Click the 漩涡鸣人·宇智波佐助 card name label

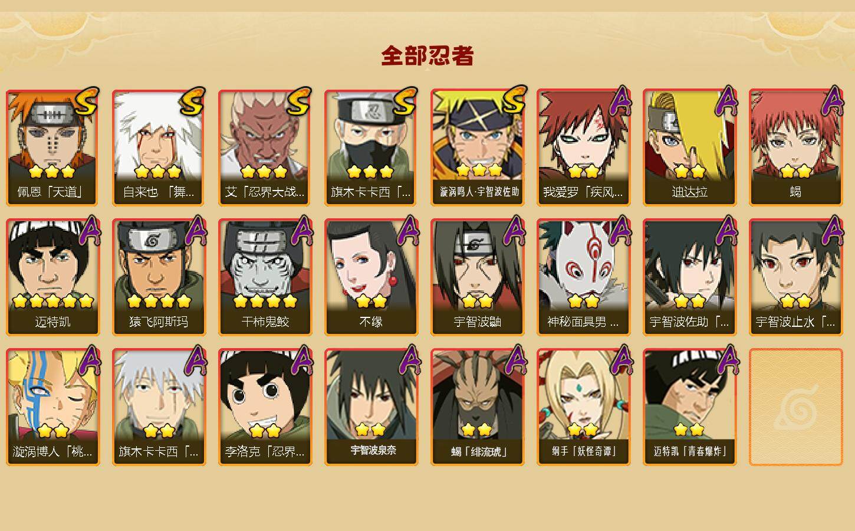click(479, 192)
